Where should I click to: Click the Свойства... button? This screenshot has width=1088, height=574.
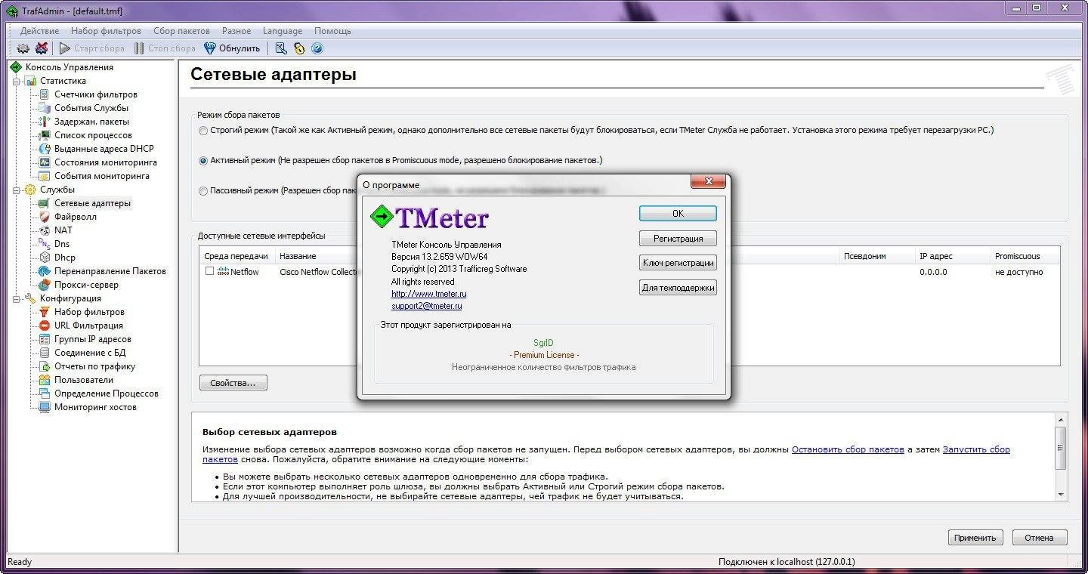pos(233,383)
